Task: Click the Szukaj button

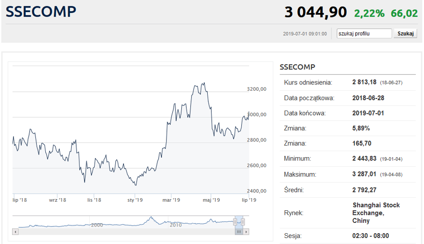Action: click(x=405, y=34)
